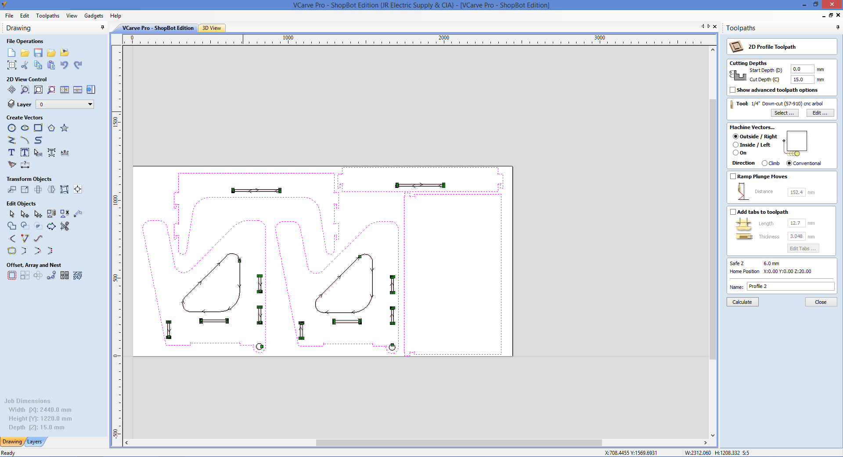This screenshot has width=843, height=457.
Task: Choose the Selection arrow tool in Edit Objects
Action: [12, 214]
